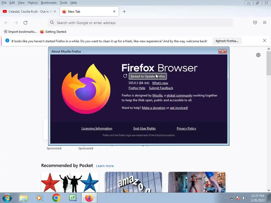Open the Firefox Help link
Viewport: 271px width, 203px height.
[x=137, y=88]
